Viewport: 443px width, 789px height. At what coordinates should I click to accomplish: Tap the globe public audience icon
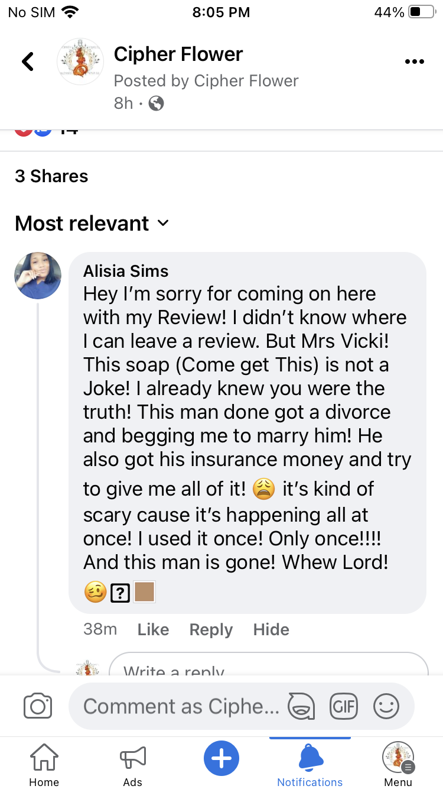156,104
